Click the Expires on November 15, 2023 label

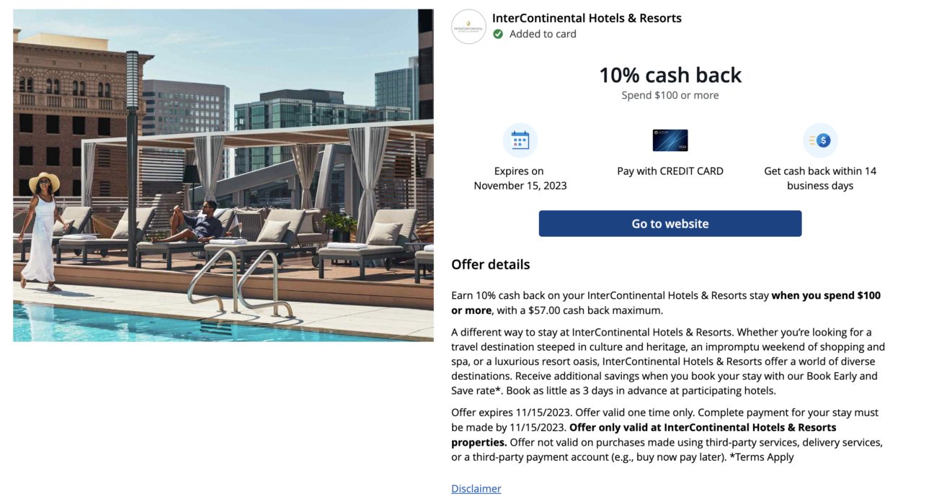[520, 178]
